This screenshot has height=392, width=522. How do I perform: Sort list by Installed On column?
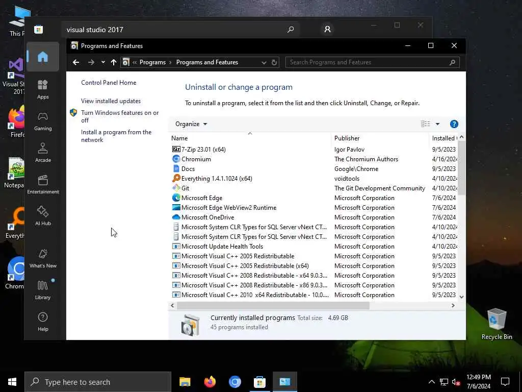coord(443,138)
